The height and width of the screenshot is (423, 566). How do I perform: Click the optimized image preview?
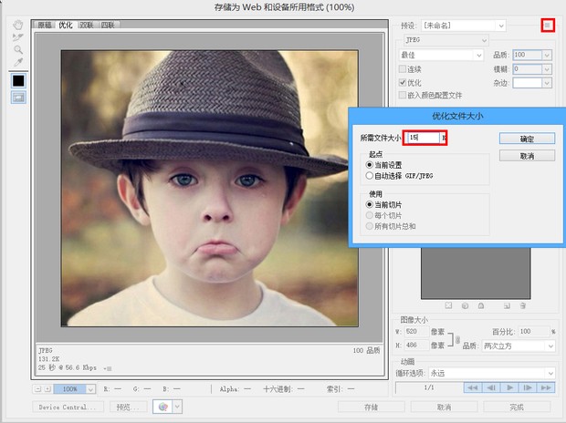tap(210, 188)
